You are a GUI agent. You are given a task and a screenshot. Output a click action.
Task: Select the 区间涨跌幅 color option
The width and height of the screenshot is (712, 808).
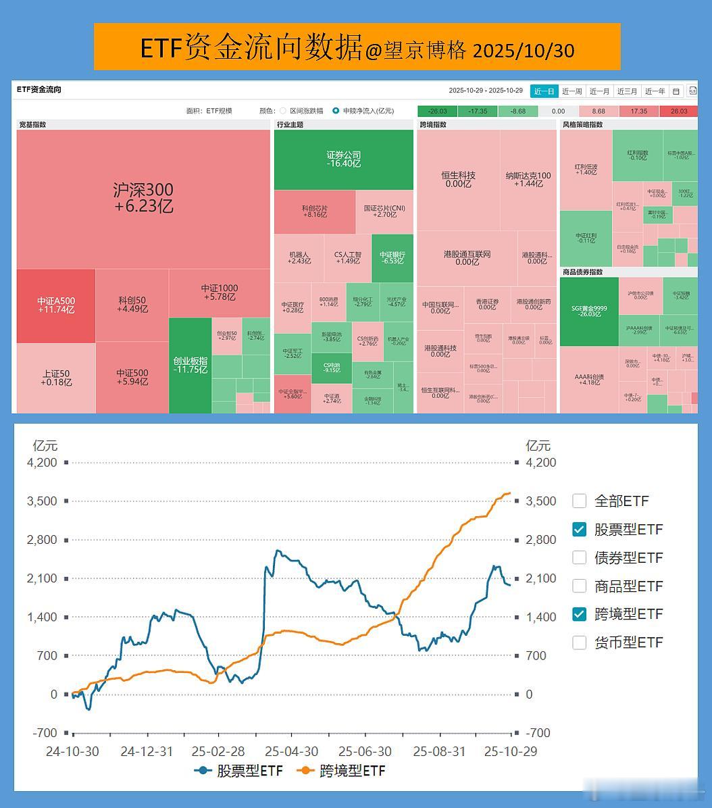point(282,110)
